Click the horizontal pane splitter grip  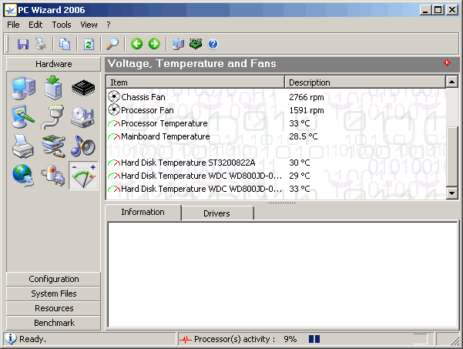(x=282, y=203)
